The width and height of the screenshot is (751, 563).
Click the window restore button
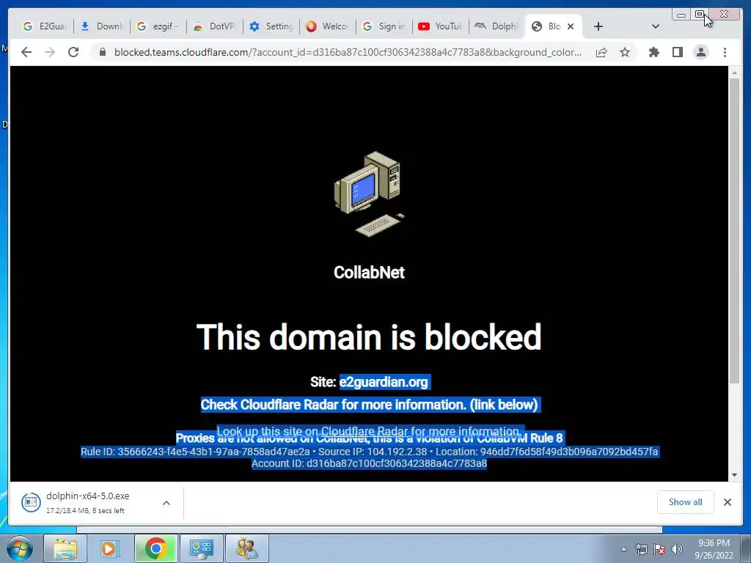point(700,15)
